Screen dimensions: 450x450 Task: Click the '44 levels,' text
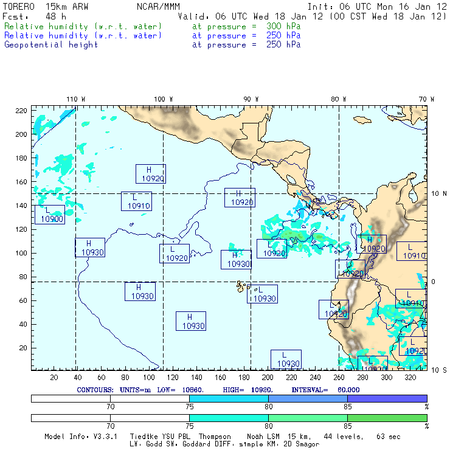(344, 437)
